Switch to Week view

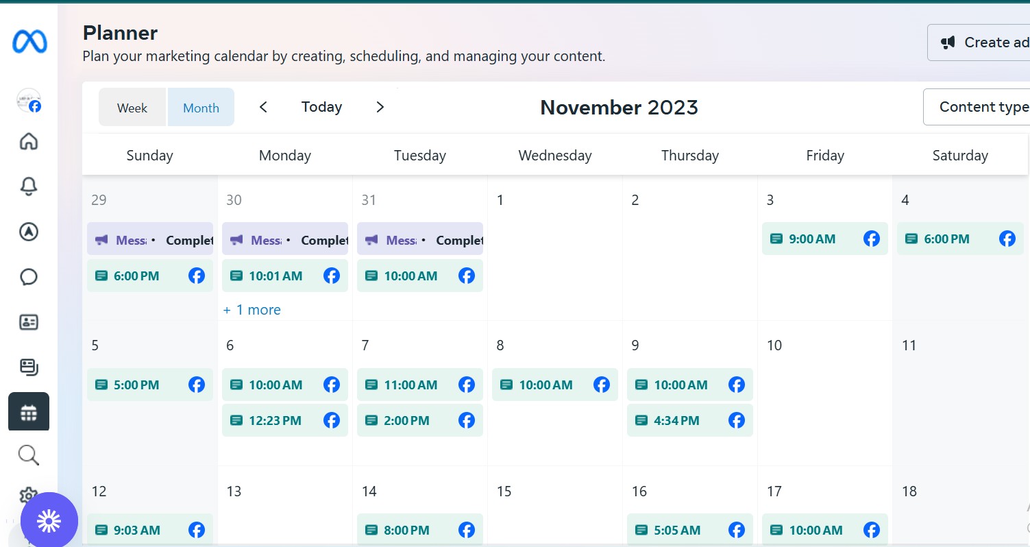(132, 108)
